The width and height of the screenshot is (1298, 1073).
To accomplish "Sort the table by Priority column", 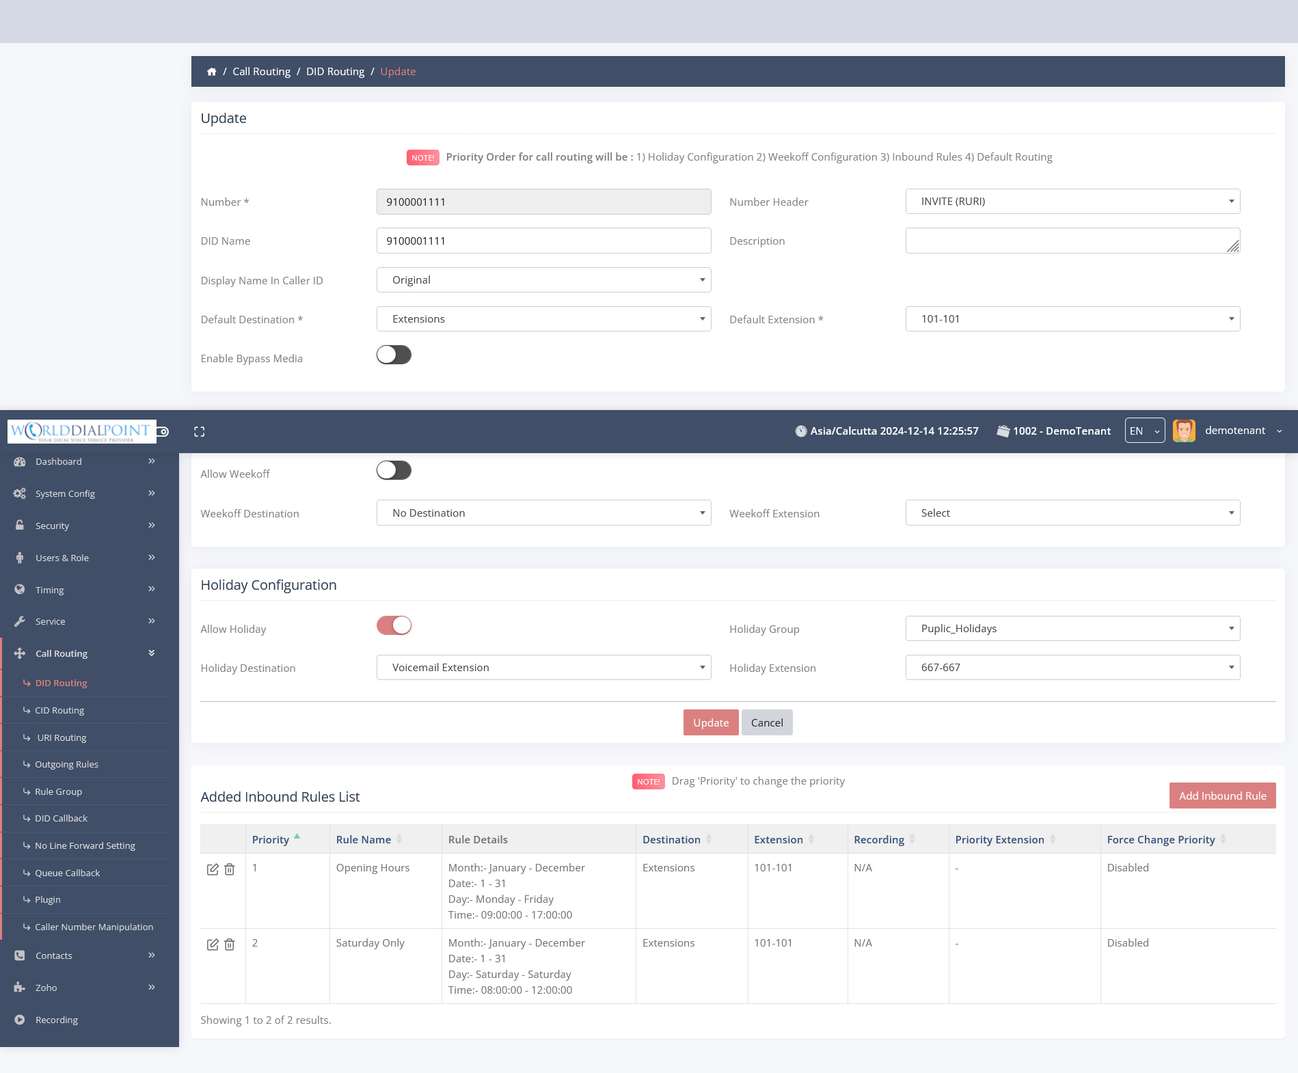I will 271,839.
